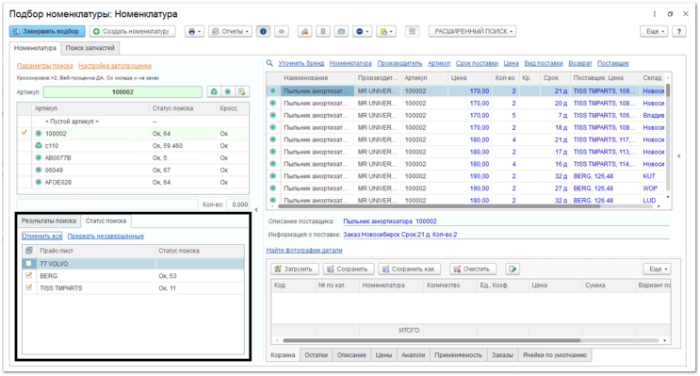This screenshot has height=376, width=700.
Task: Open the blue circle dropdown in the toolbar
Action: click(362, 31)
